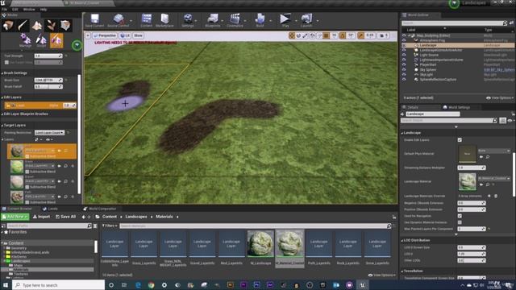This screenshot has width=516, height=290.
Task: Toggle Use Dynamic Material Instance checkbox
Action: point(460,222)
